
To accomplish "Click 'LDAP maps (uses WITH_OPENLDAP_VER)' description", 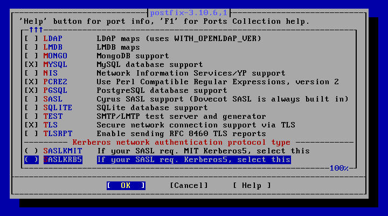I will pyautogui.click(x=179, y=39).
